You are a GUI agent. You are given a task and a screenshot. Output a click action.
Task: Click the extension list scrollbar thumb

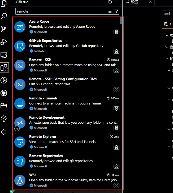pyautogui.click(x=121, y=21)
